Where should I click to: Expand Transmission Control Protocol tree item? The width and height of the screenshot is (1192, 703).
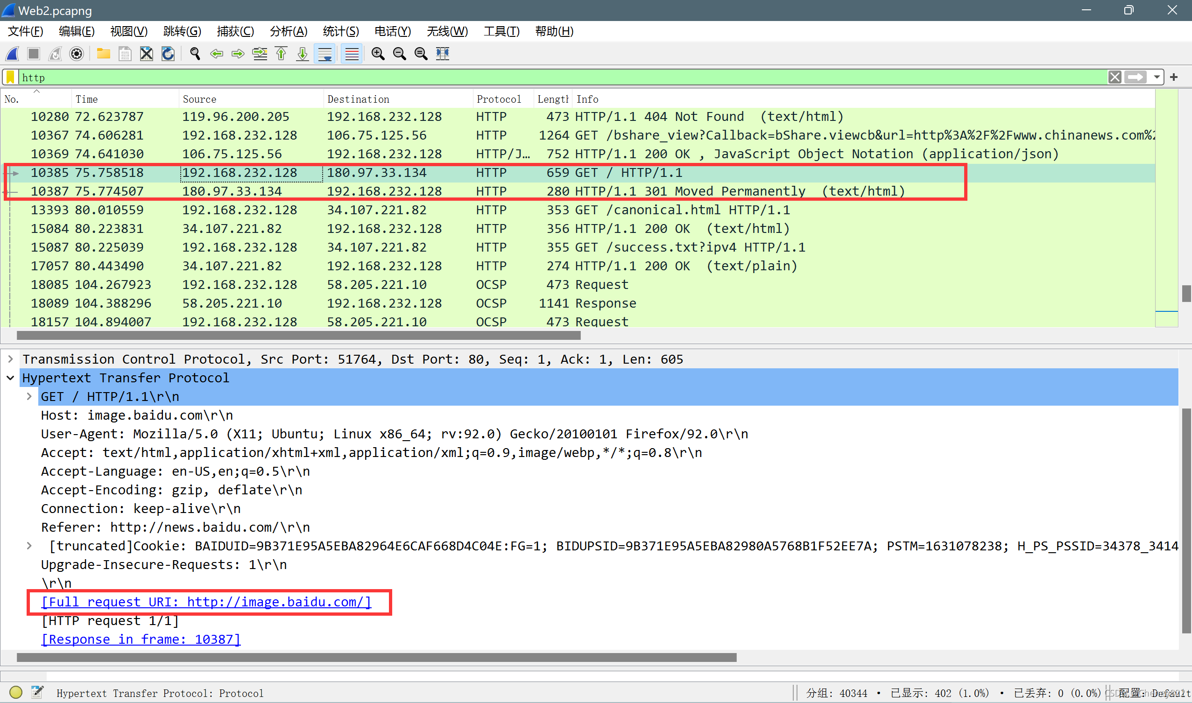(10, 359)
